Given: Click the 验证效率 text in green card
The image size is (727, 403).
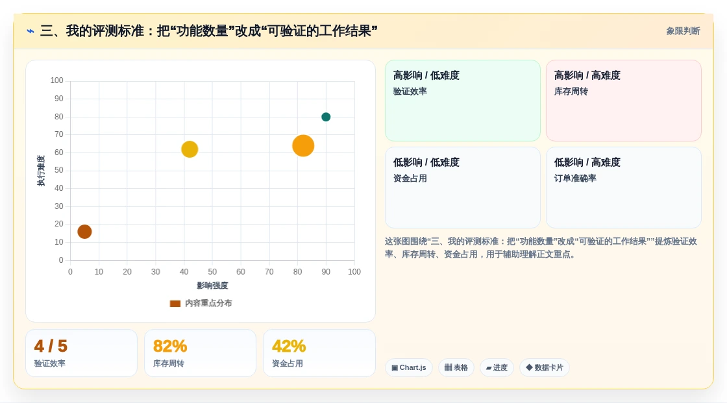Looking at the screenshot, I should click(410, 92).
